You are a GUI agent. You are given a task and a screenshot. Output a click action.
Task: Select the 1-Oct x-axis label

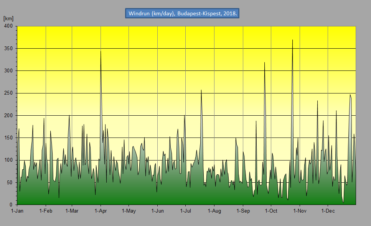point(271,211)
